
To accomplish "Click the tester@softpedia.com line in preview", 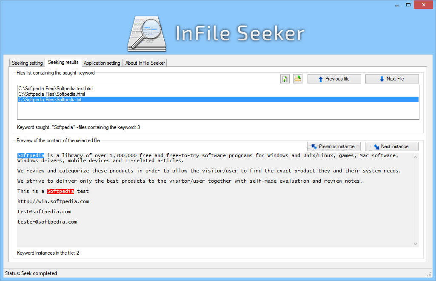I will point(47,222).
